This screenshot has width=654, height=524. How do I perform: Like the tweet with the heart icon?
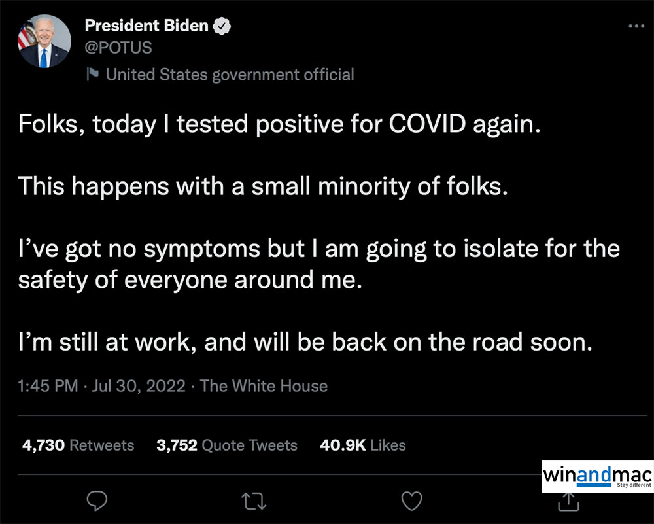(x=411, y=501)
